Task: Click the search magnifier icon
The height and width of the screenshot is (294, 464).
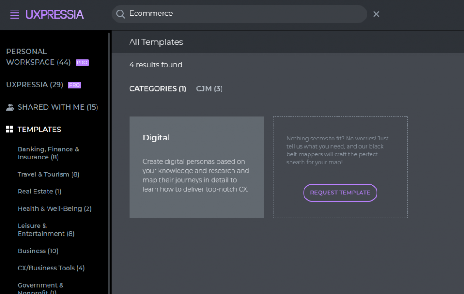Action: (121, 14)
